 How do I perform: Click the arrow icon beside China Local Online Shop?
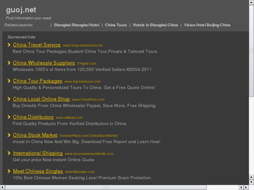9,99
